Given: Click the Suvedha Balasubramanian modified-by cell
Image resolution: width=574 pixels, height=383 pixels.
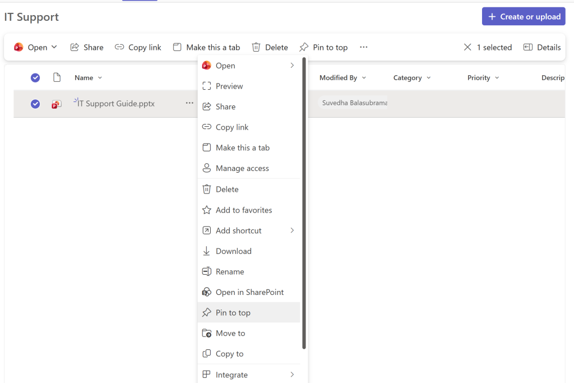Looking at the screenshot, I should click(354, 103).
